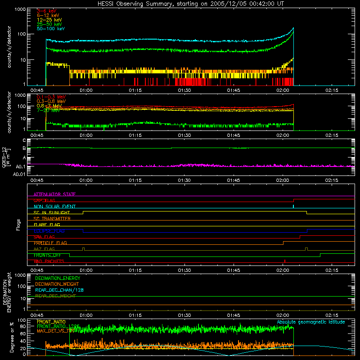This screenshot has height=360, width=360.
Task: Click the 12-25 keV legend entry
Action: click(49, 20)
